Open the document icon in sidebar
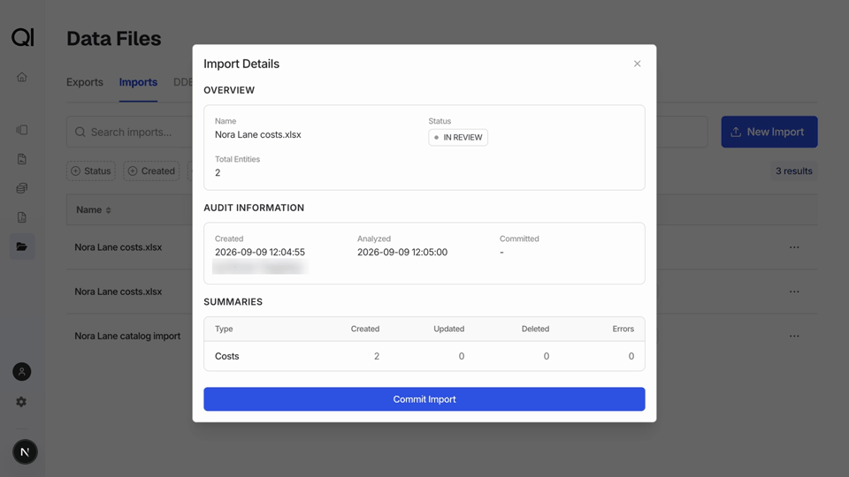This screenshot has width=849, height=477. pyautogui.click(x=21, y=159)
